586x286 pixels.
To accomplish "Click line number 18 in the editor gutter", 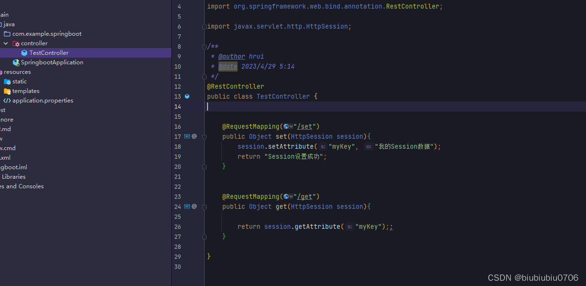I will coord(177,146).
